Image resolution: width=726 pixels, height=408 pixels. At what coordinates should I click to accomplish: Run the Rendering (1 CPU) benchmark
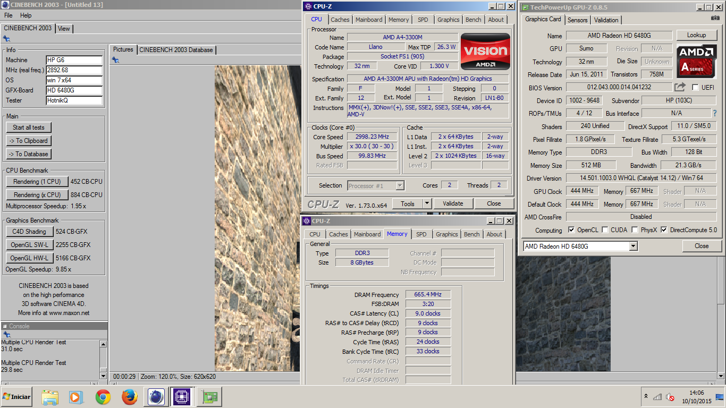click(37, 182)
